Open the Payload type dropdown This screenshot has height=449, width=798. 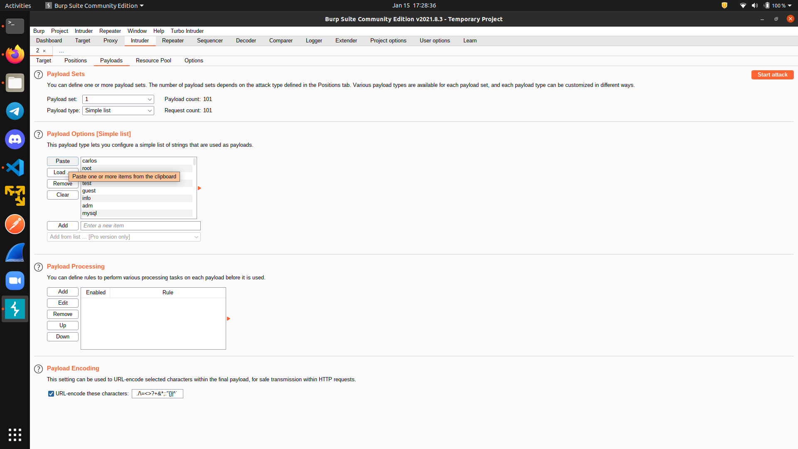(118, 111)
